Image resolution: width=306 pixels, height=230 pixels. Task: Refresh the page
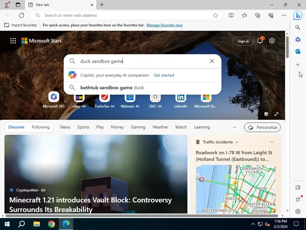click(x=22, y=15)
